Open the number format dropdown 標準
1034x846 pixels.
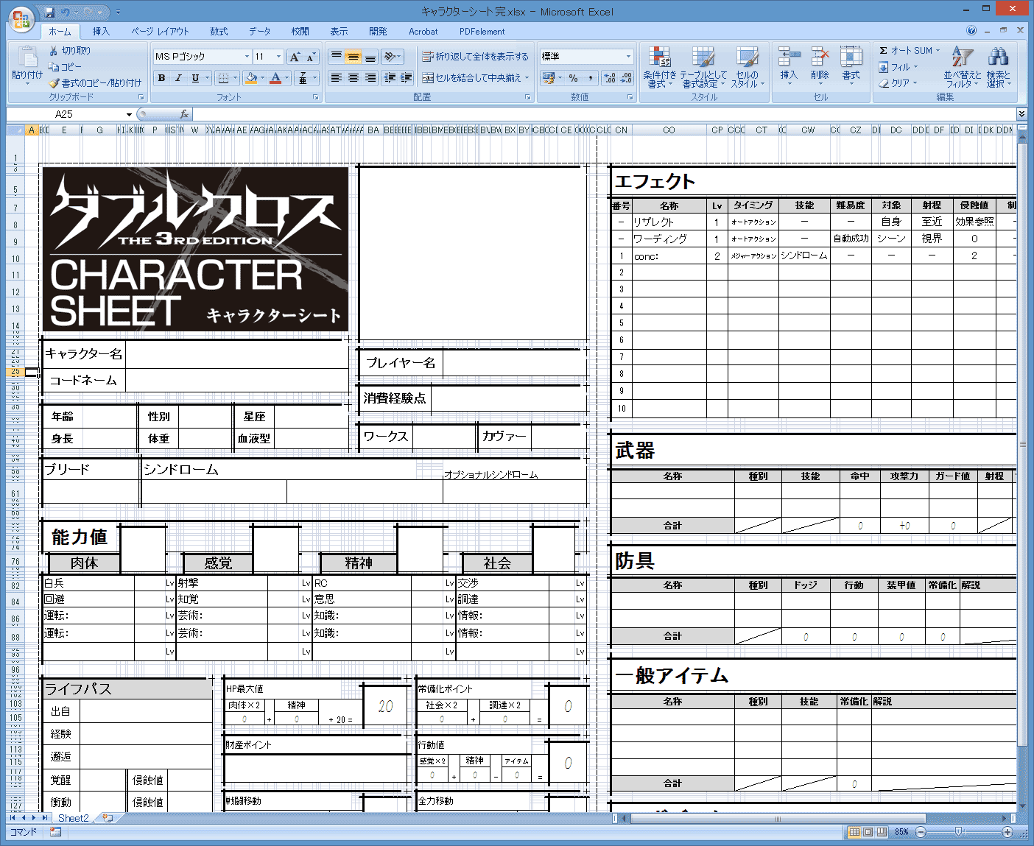[x=628, y=57]
